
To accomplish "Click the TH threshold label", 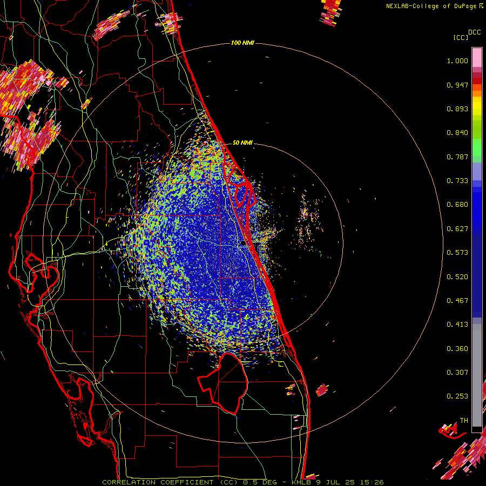I will pos(464,421).
